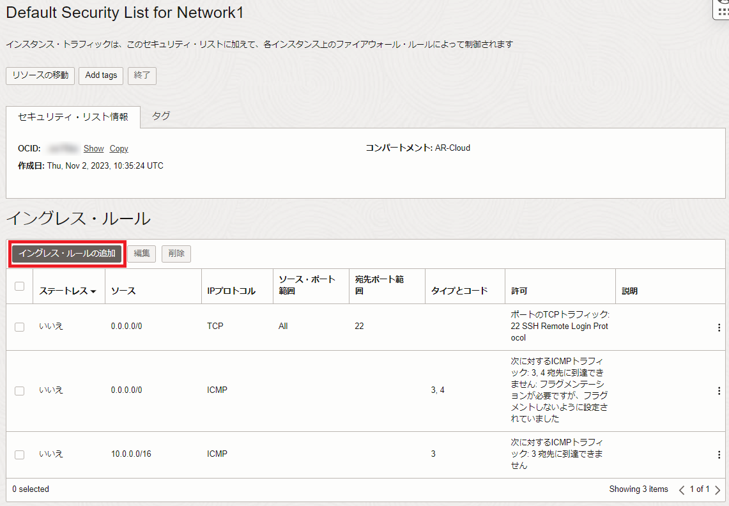This screenshot has width=729, height=506.
Task: Open actions menu for TCP port 22 rule
Action: tap(719, 327)
